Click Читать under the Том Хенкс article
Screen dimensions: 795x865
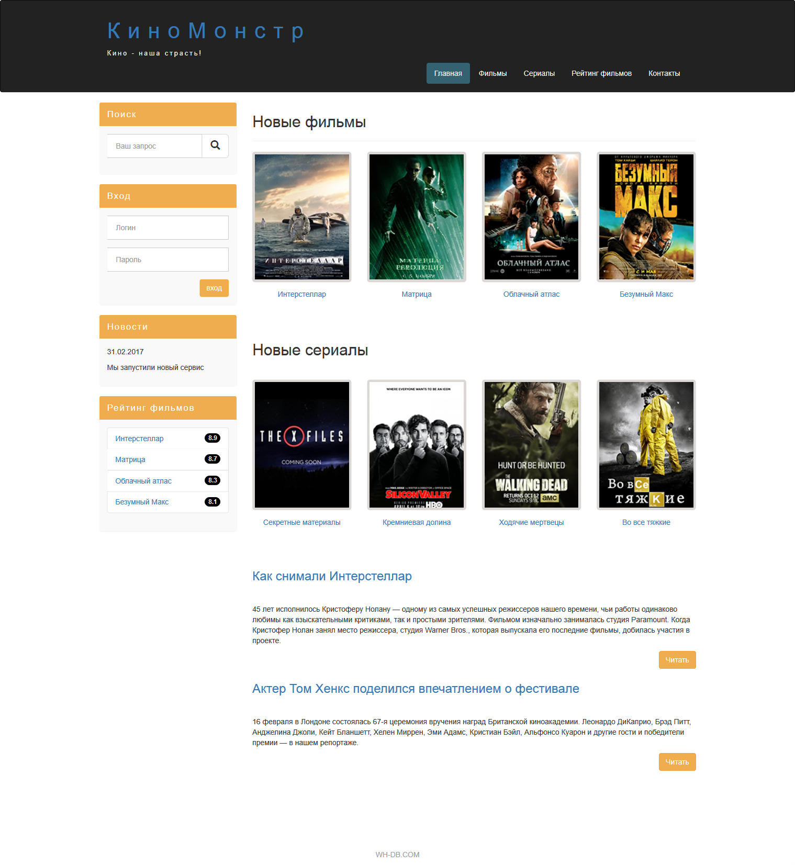(x=677, y=762)
